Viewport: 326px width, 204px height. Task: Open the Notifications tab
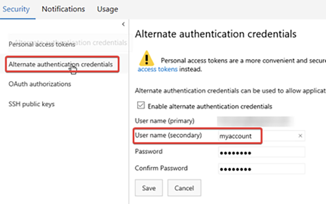point(63,9)
